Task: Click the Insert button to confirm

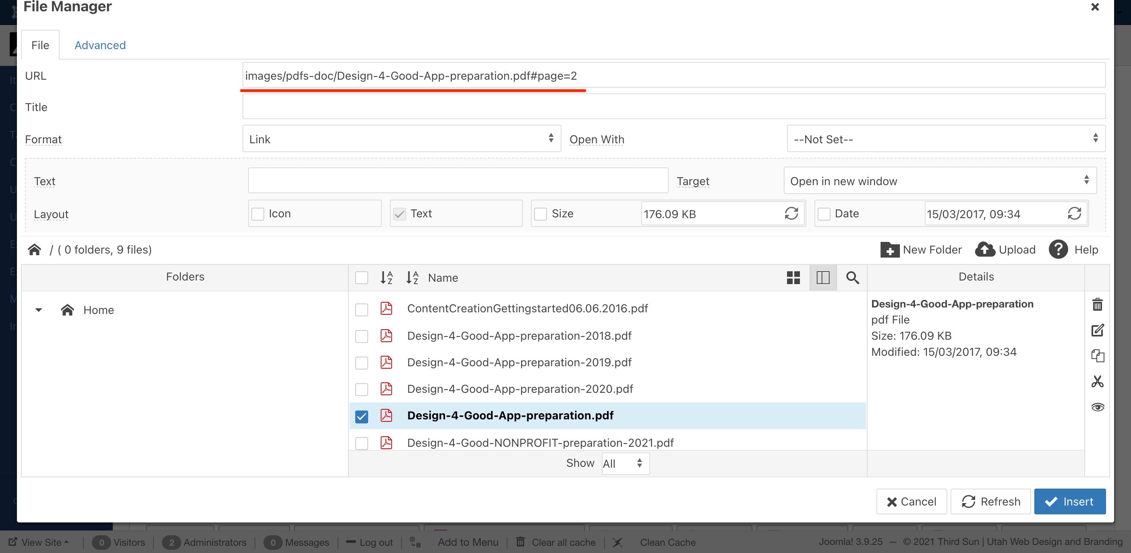Action: pyautogui.click(x=1071, y=500)
